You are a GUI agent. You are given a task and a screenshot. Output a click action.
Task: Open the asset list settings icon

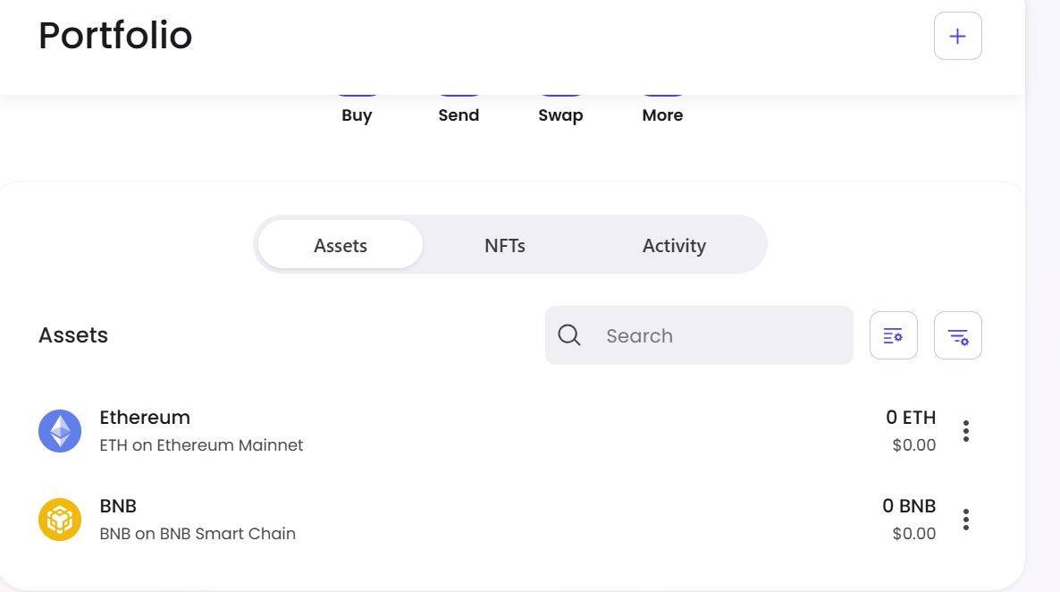893,335
